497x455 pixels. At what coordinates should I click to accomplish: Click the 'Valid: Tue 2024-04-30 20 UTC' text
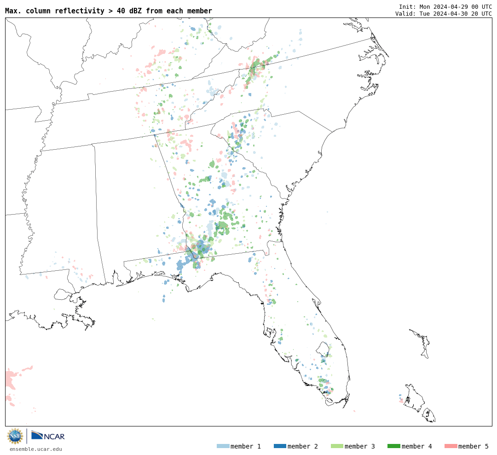[x=444, y=14]
